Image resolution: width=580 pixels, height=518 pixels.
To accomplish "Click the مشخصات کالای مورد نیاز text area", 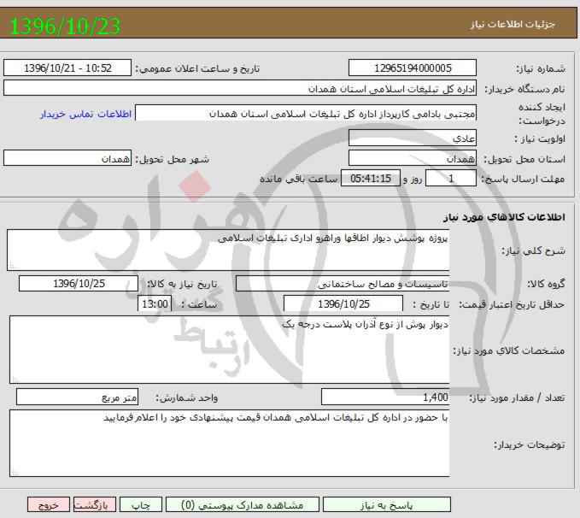I will click(x=229, y=350).
